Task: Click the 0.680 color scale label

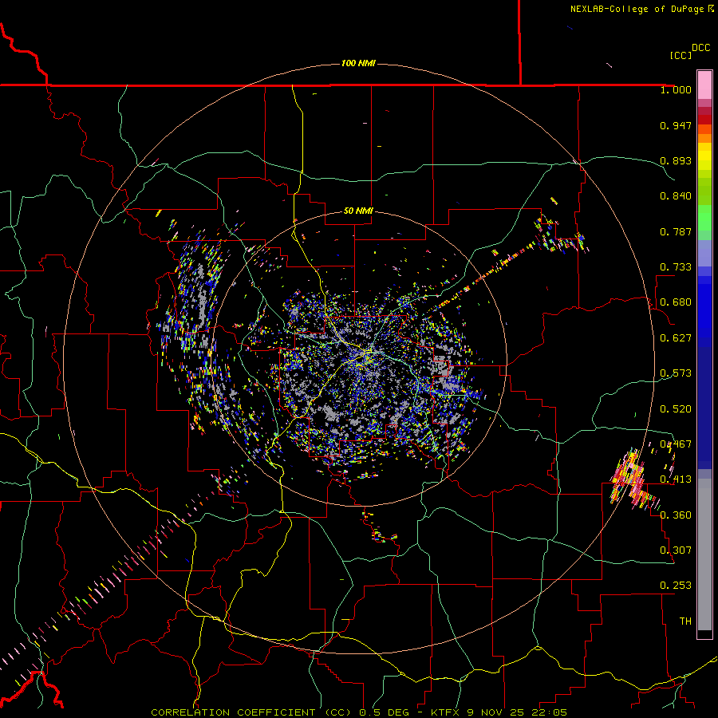Action: pos(676,302)
